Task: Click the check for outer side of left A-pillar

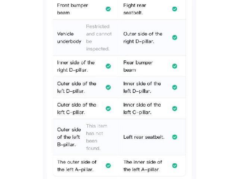Action: (108, 166)
